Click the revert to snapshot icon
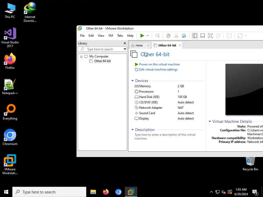The image size is (263, 197). (176, 35)
